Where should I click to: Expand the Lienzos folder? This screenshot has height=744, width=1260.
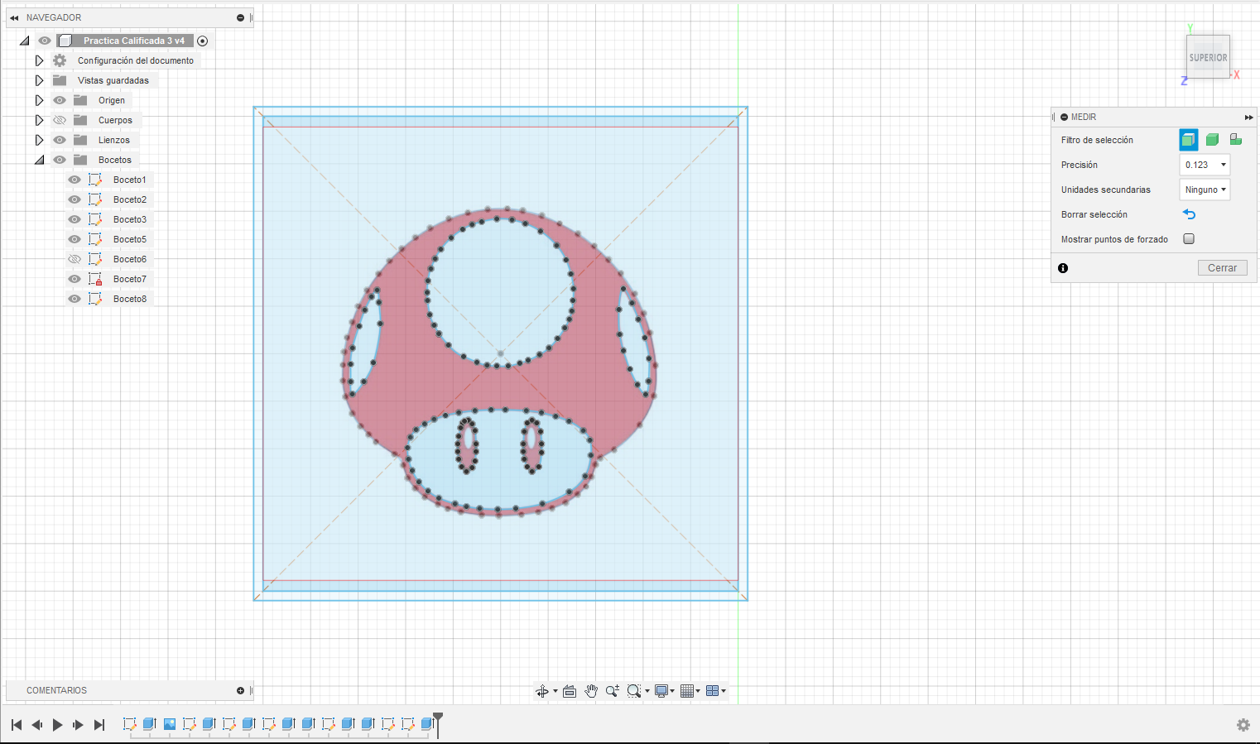[39, 140]
